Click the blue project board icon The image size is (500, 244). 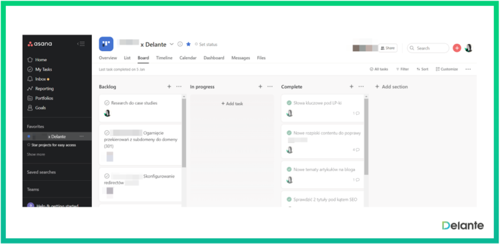coord(106,44)
